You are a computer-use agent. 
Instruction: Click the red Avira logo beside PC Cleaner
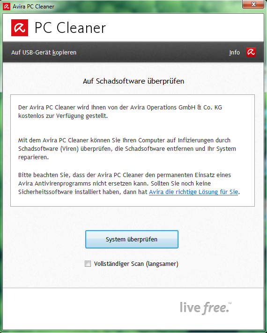[20, 28]
